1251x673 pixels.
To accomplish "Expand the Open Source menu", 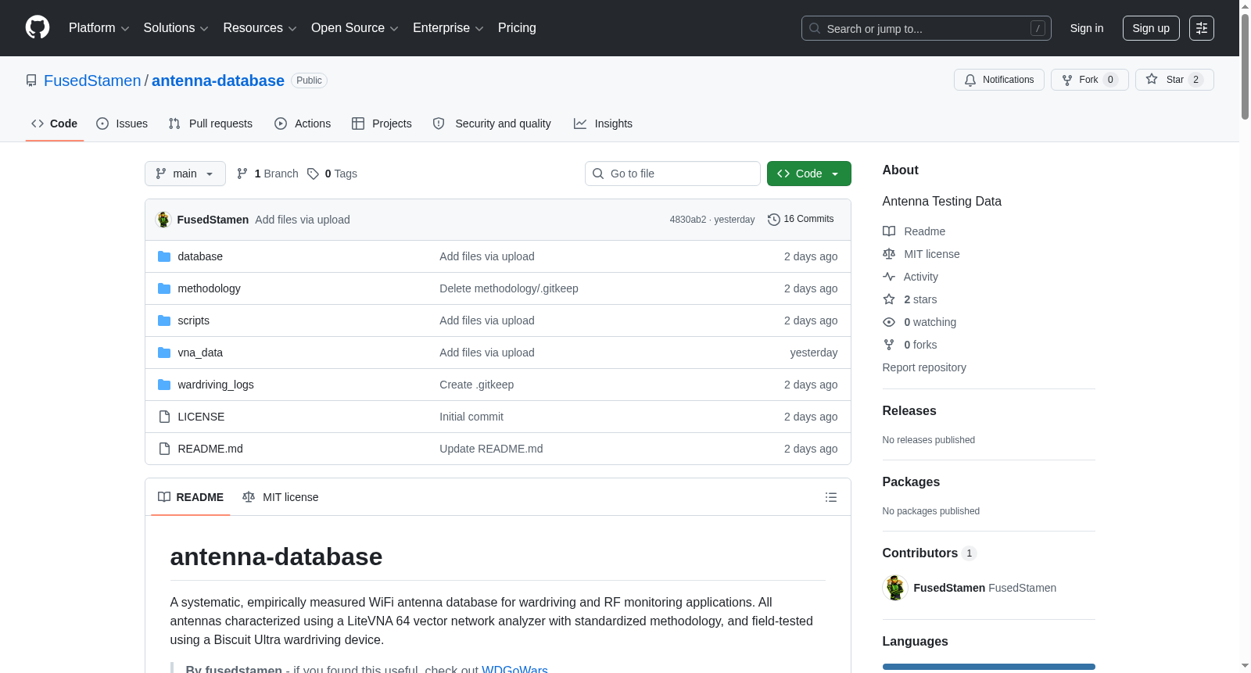I will [355, 28].
